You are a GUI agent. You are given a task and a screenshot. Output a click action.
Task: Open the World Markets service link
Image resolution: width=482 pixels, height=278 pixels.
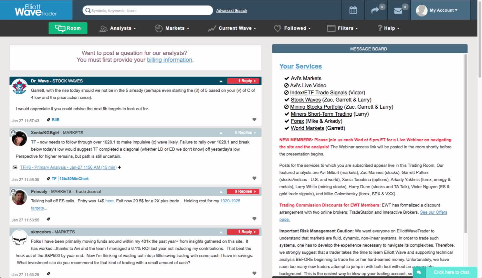pyautogui.click(x=307, y=128)
